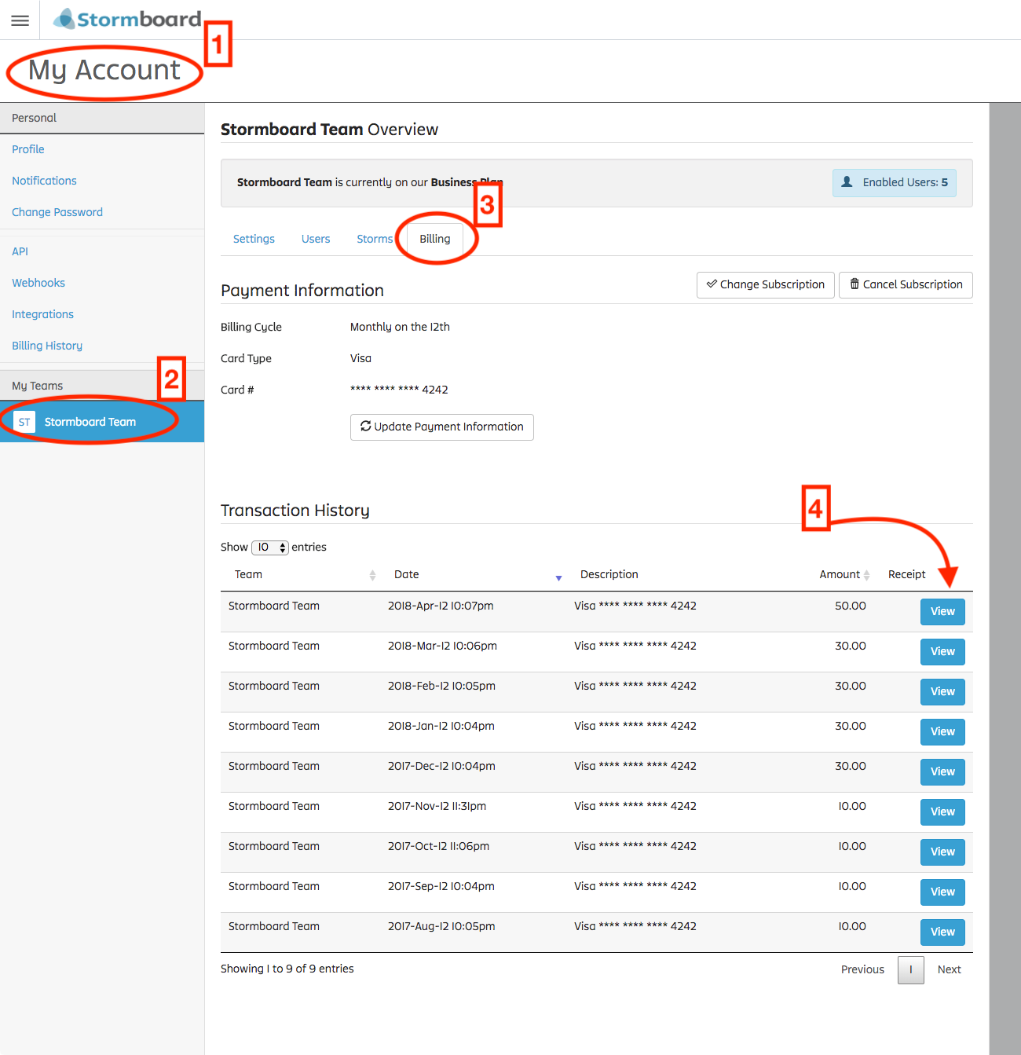
Task: Click the Receipt column header
Action: (x=906, y=574)
